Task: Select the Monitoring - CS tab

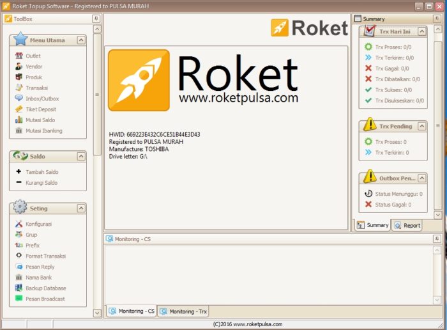Action: coord(132,311)
